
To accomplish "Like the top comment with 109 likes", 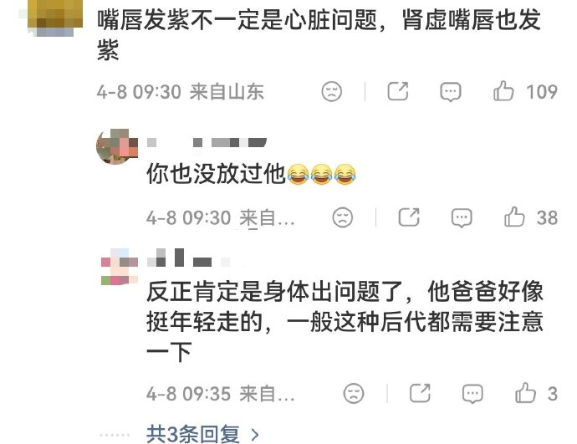I will (503, 91).
